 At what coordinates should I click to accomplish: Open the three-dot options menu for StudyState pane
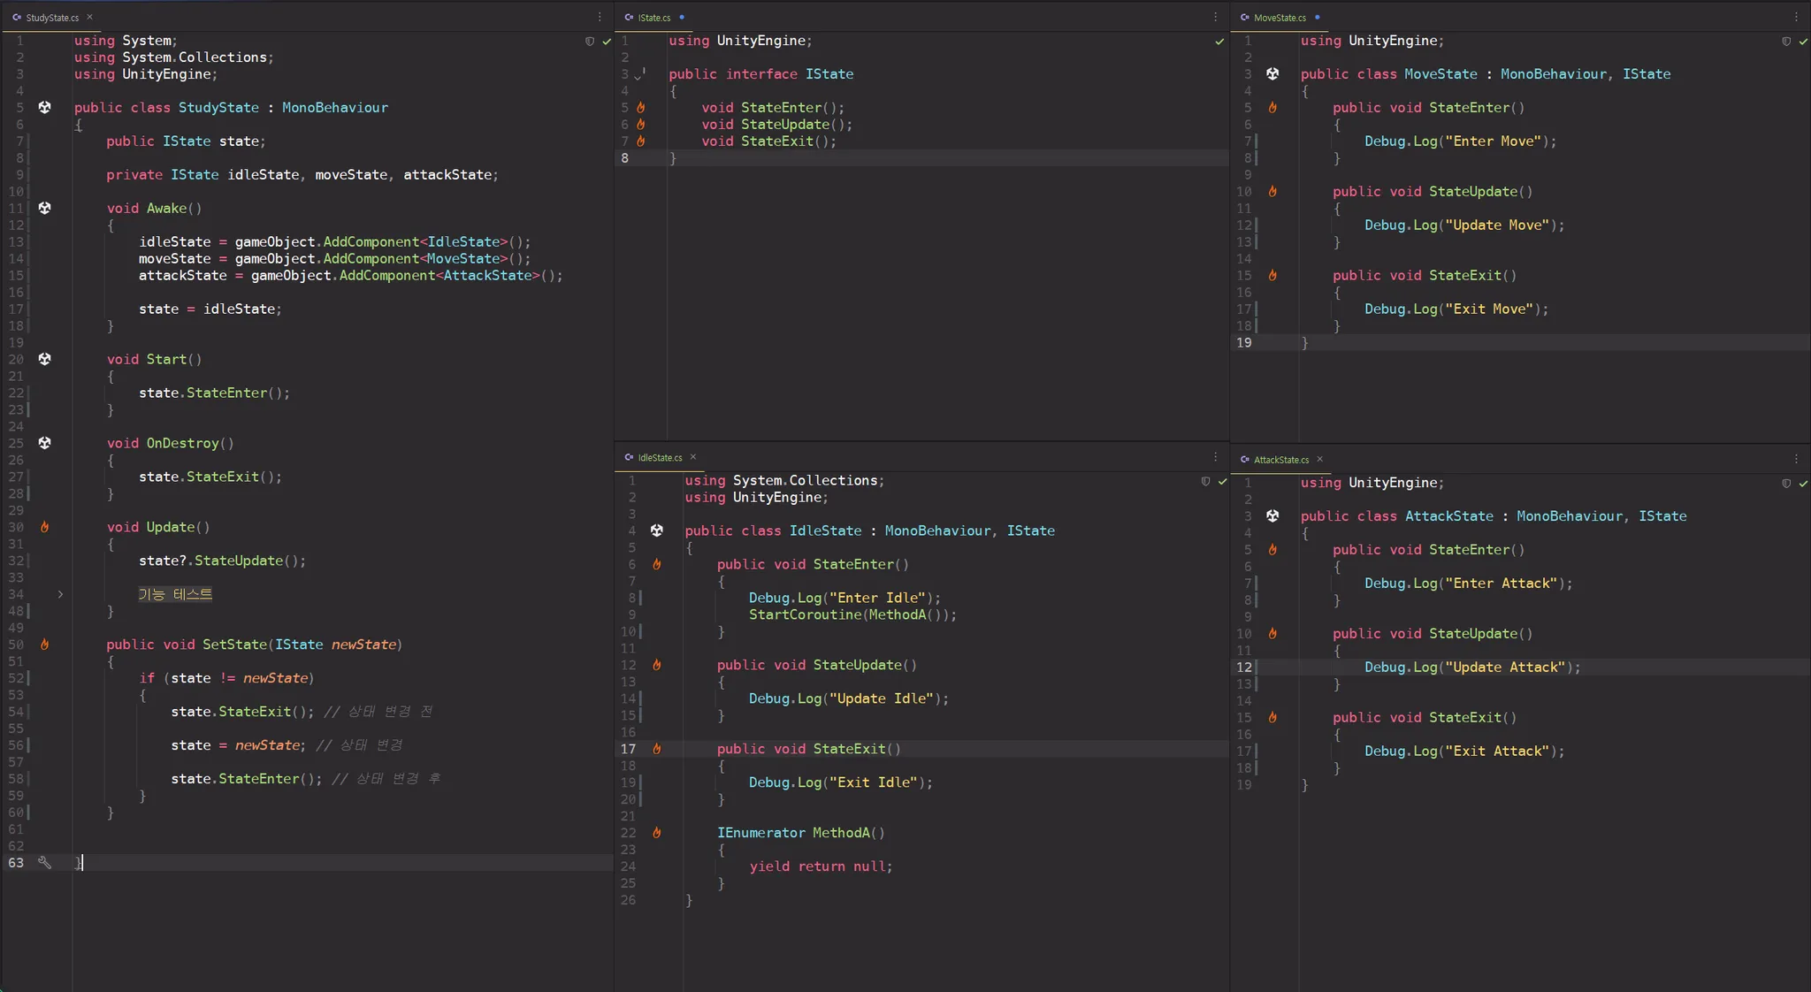click(600, 17)
